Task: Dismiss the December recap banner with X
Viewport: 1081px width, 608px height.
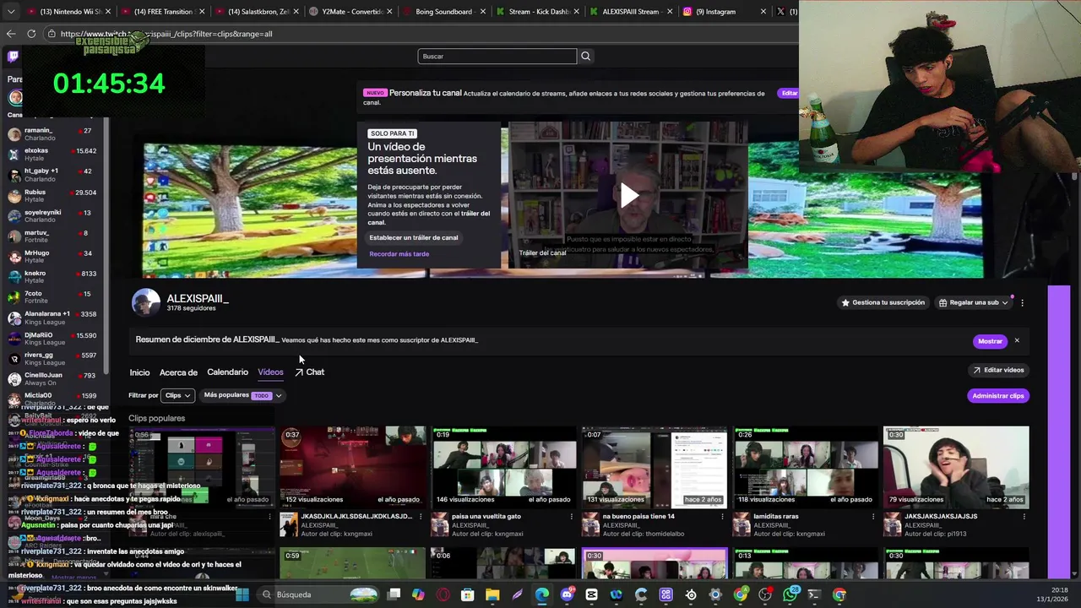Action: 1017,340
